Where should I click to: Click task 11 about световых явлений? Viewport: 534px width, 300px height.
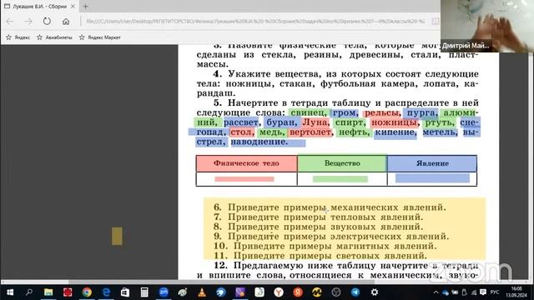click(320, 256)
